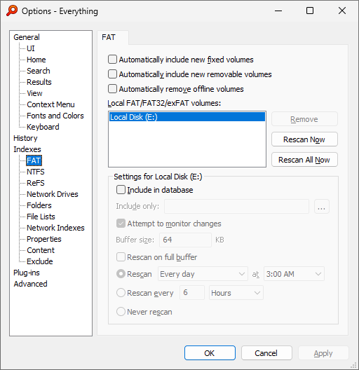Open the Home options page

(36, 60)
